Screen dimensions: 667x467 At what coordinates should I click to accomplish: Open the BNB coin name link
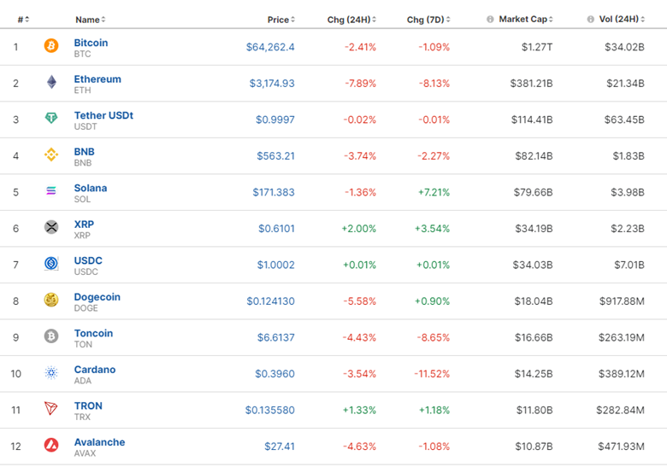(x=84, y=152)
